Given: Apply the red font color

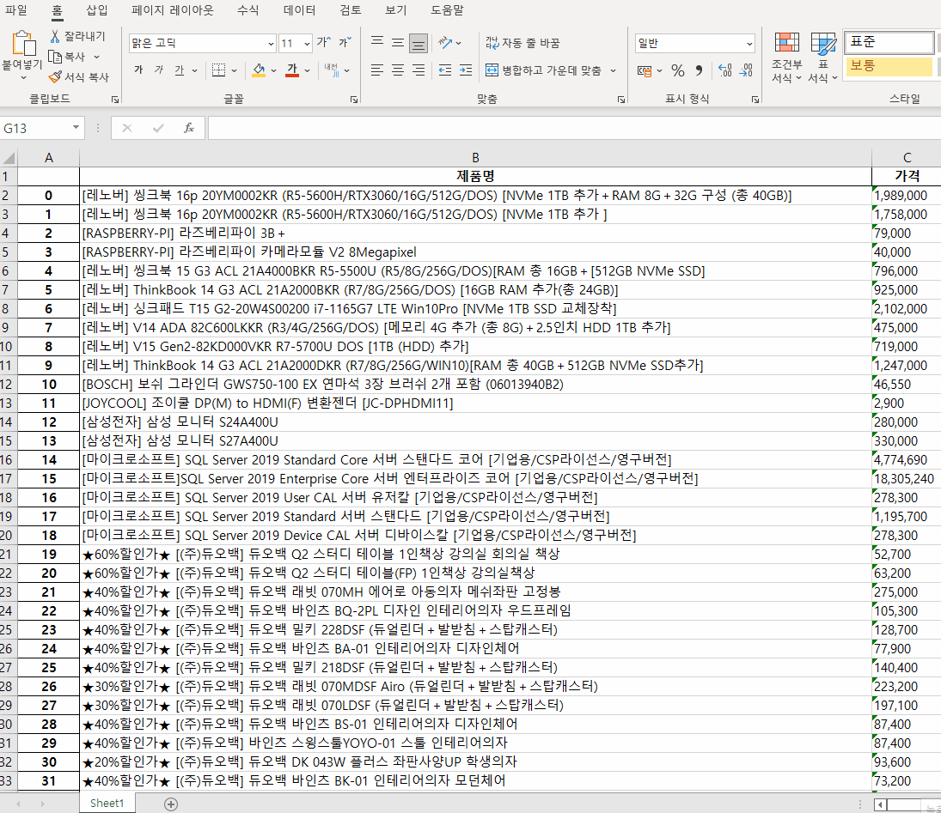Looking at the screenshot, I should (x=292, y=70).
